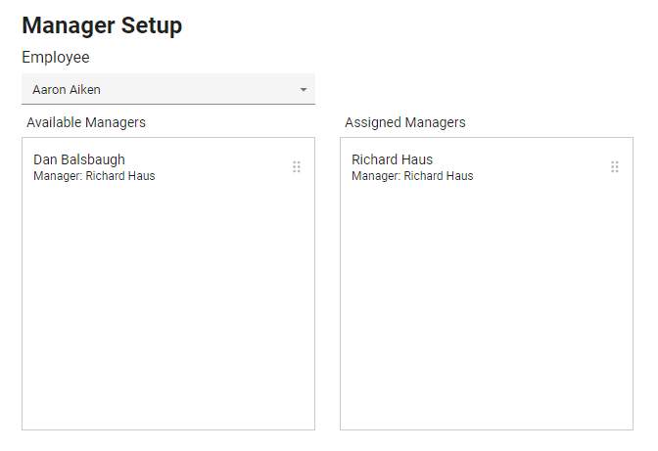Click the Assigned Managers list label
The width and height of the screenshot is (658, 451).
pyautogui.click(x=405, y=122)
